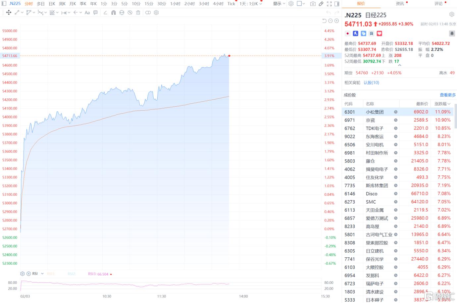457x303 pixels.
Task: Zoom in chart with plus circle
Action: tap(337, 21)
